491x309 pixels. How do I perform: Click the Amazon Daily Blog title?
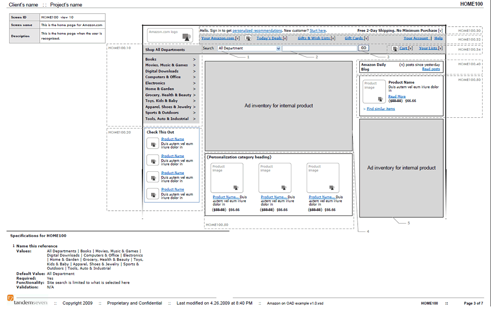[x=374, y=67]
